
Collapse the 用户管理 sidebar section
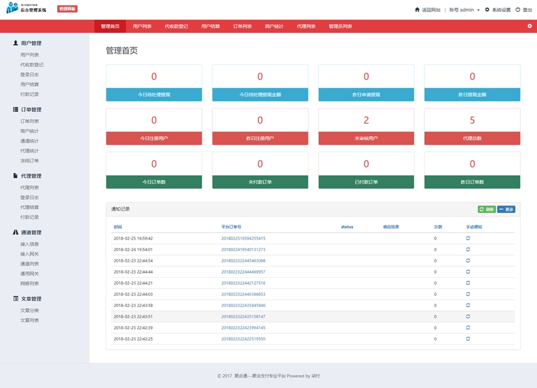coord(30,44)
